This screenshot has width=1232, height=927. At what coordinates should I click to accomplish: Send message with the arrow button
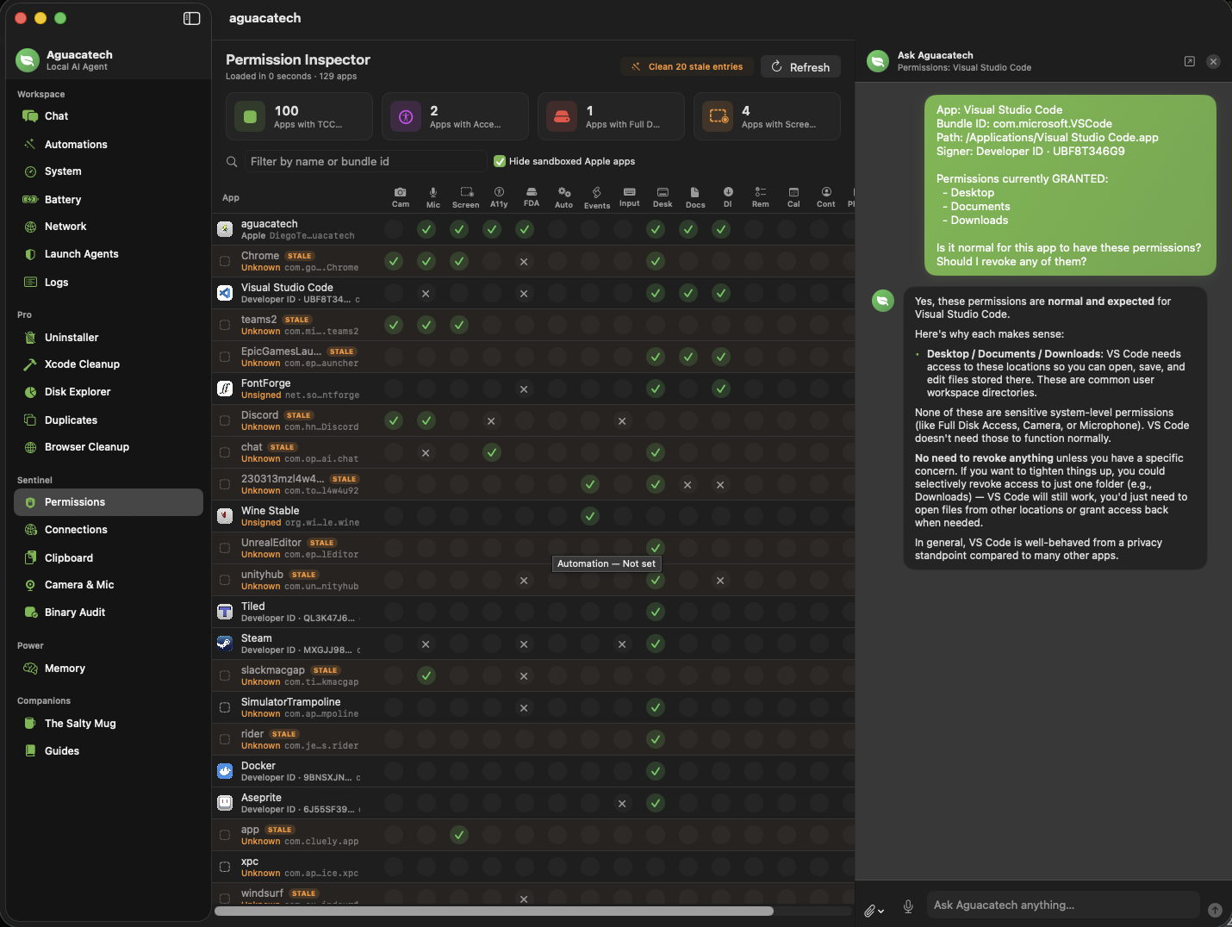(x=1215, y=910)
